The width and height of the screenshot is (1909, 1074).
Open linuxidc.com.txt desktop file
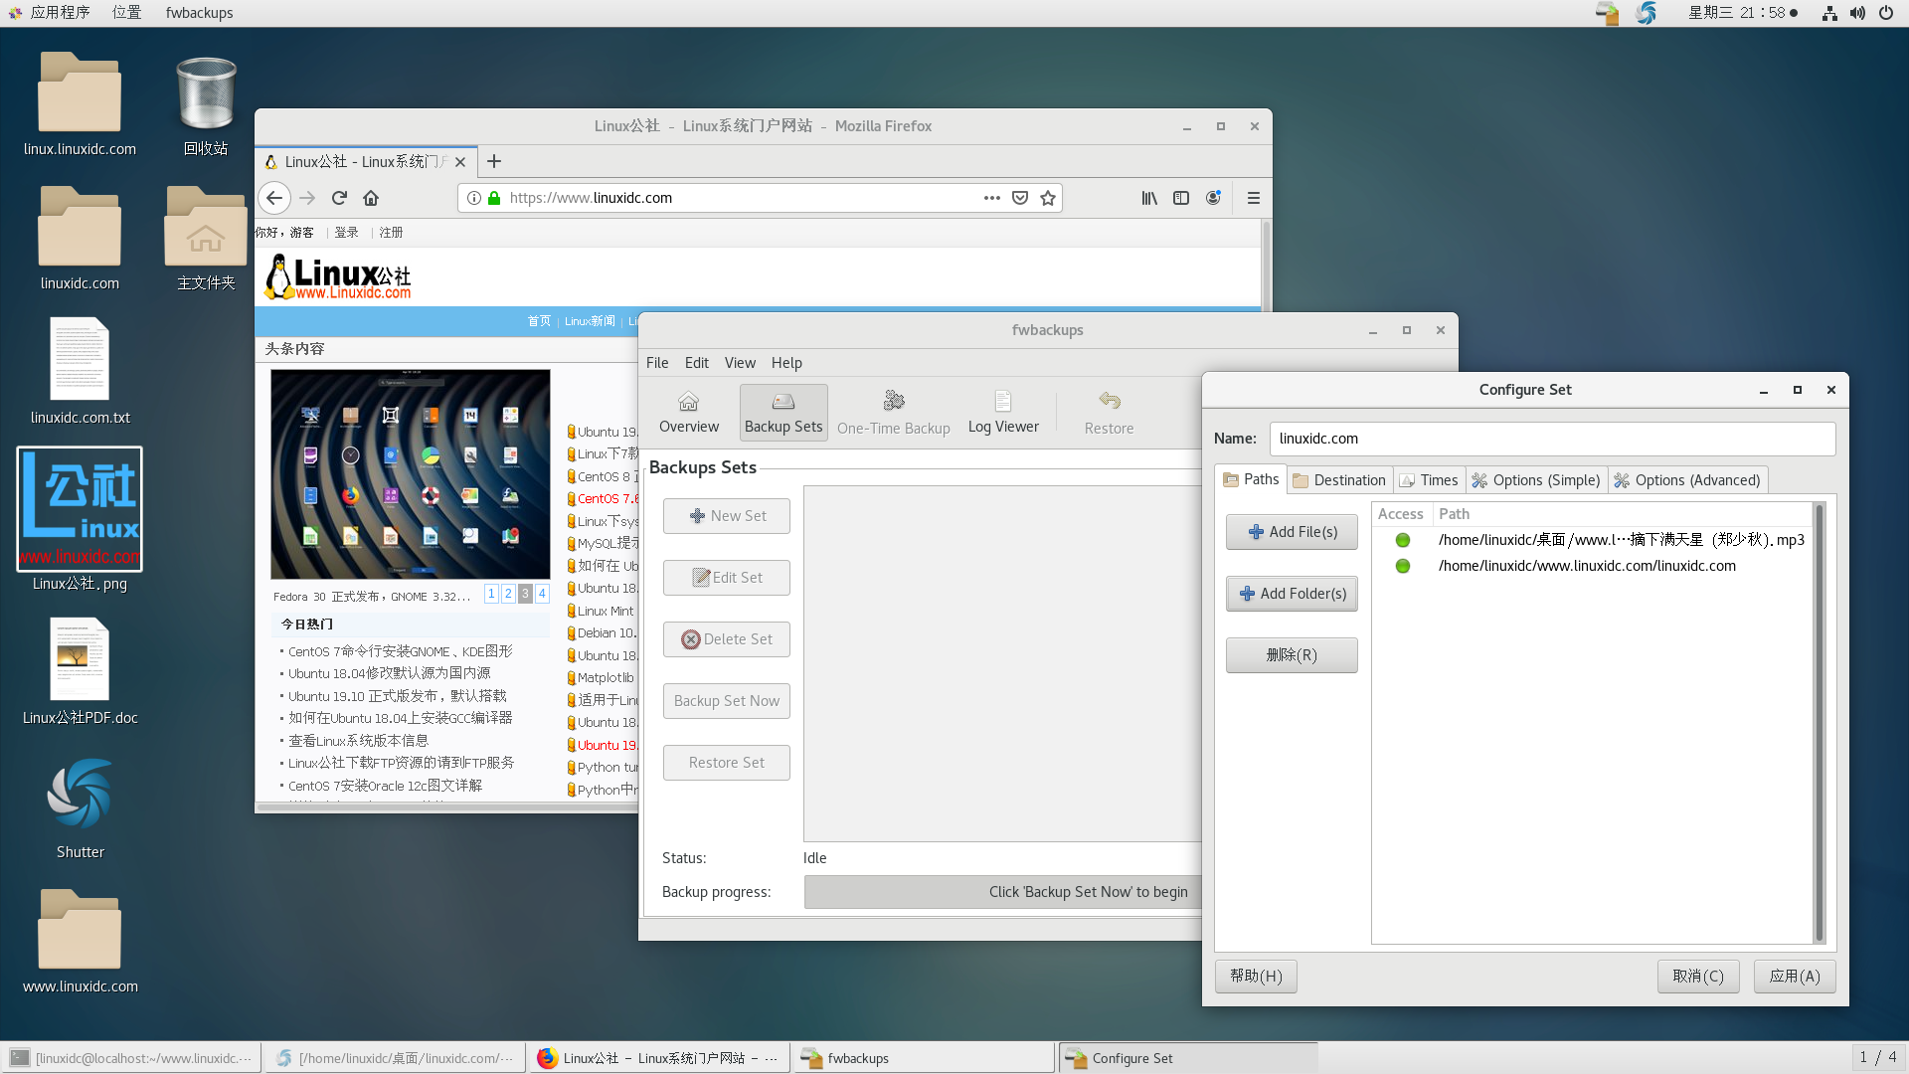[80, 371]
